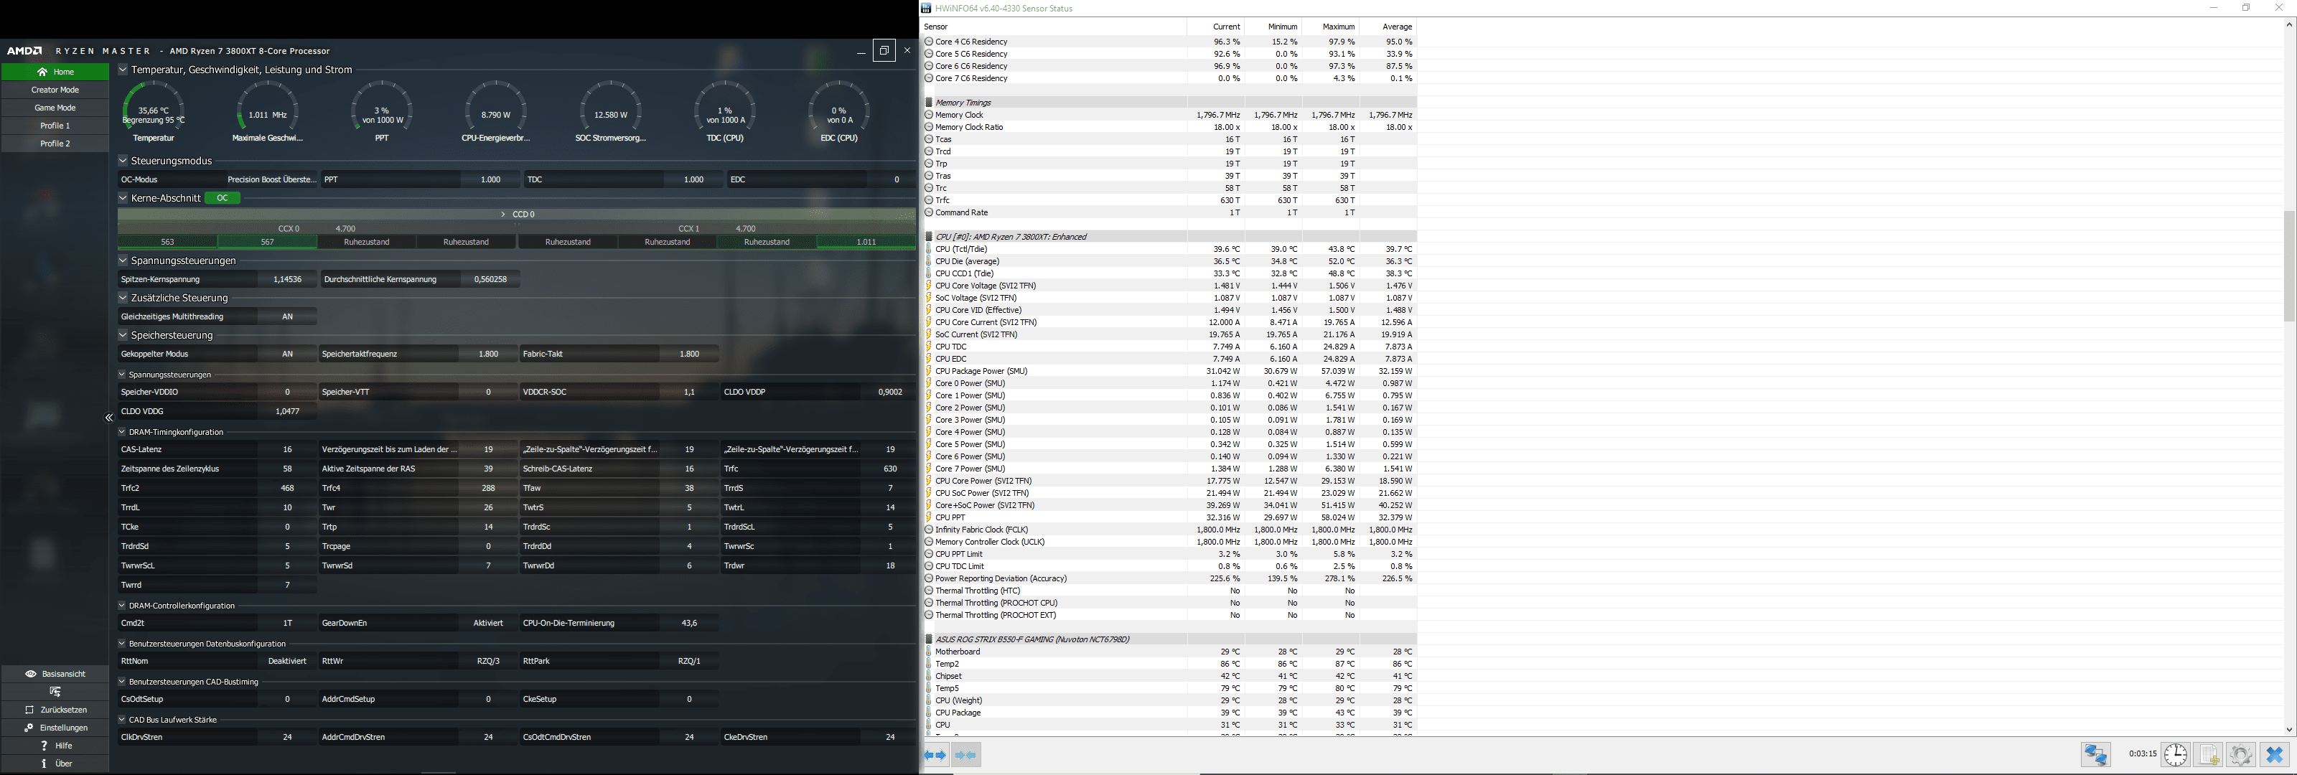Toggle Gleichzeitiges Multithreading AN value
Image resolution: width=2297 pixels, height=775 pixels.
(287, 316)
